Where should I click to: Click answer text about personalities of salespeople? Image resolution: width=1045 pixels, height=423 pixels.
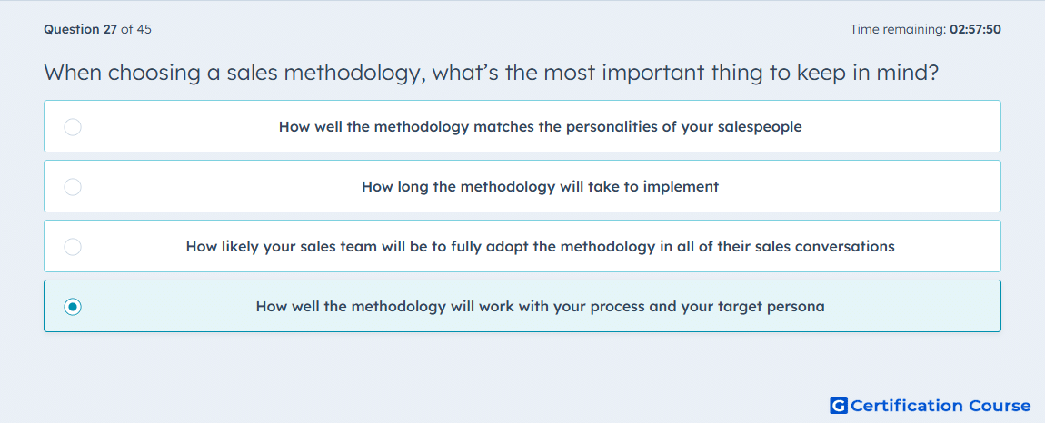[540, 126]
